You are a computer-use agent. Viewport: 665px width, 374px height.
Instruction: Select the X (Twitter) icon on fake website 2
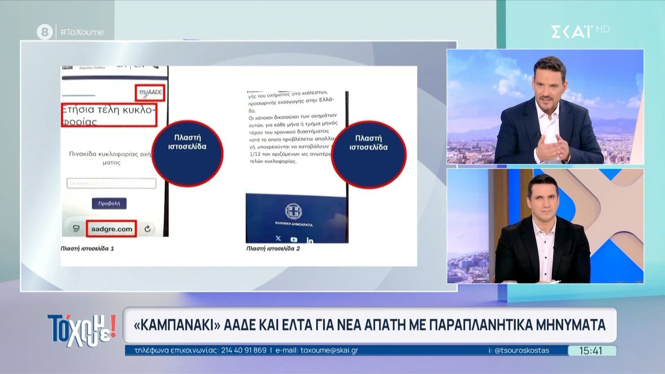tap(278, 239)
